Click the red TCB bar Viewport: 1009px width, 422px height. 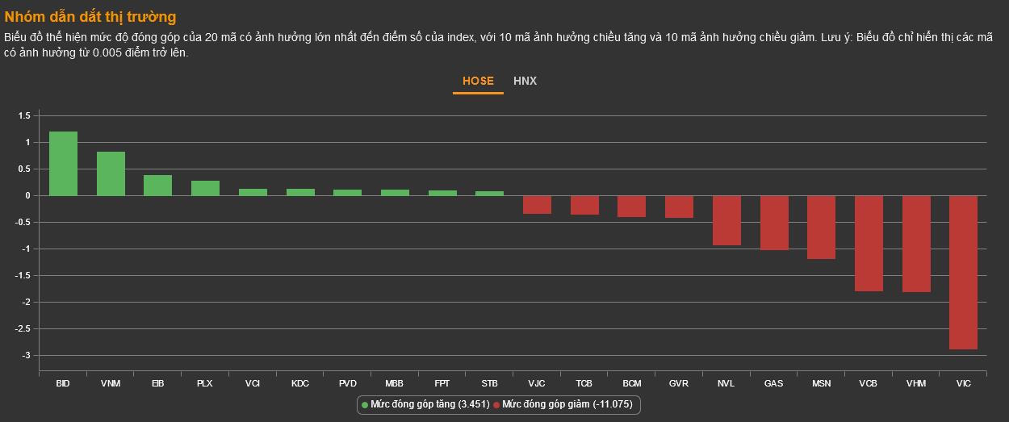584,205
